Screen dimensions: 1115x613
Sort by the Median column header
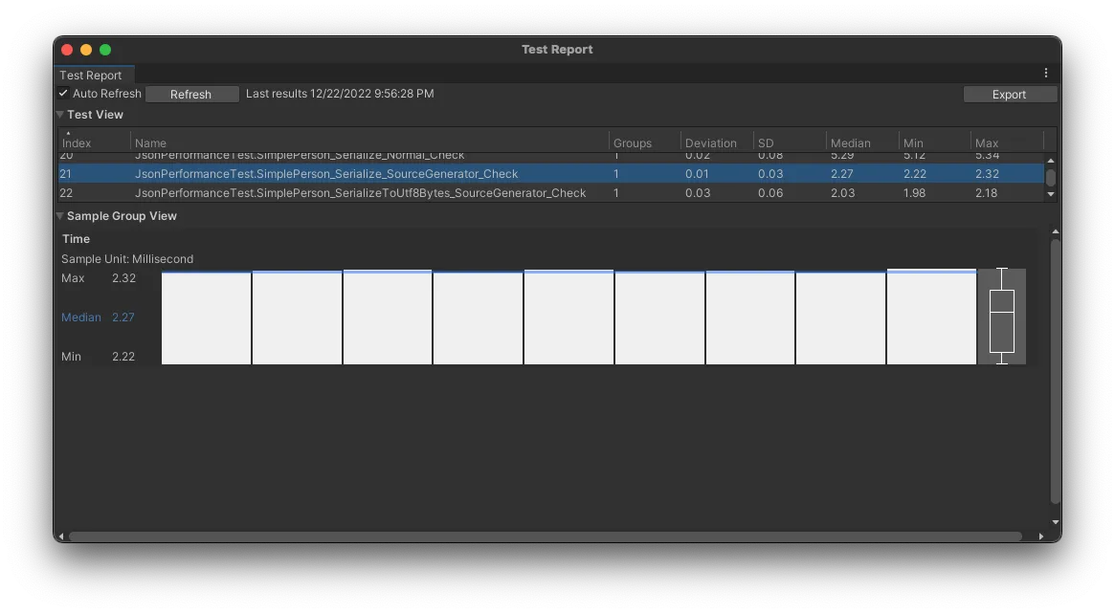coord(850,142)
